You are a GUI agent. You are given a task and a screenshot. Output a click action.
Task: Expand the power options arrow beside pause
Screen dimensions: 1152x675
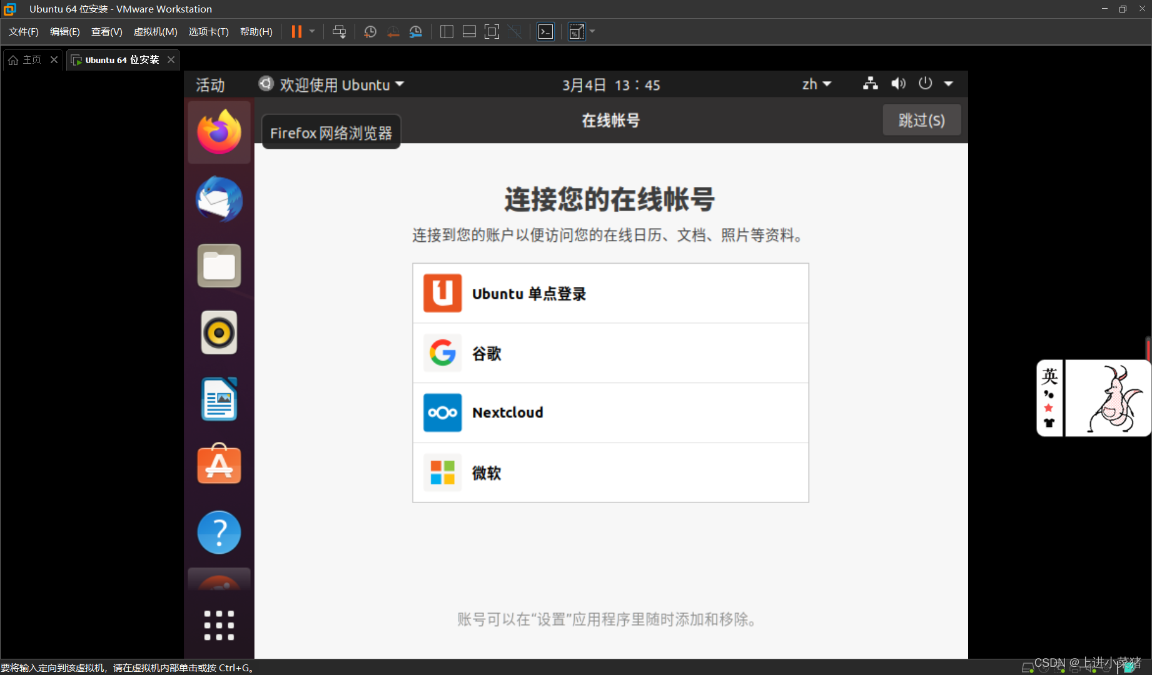click(312, 31)
